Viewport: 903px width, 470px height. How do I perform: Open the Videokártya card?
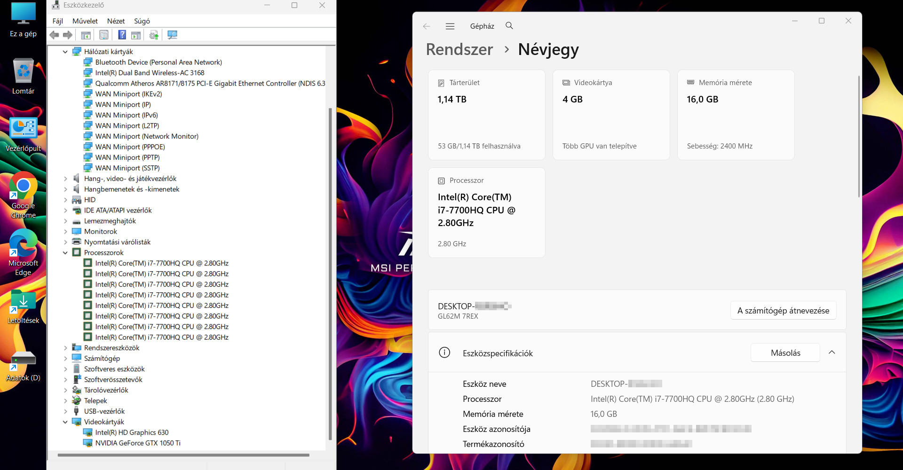(611, 115)
